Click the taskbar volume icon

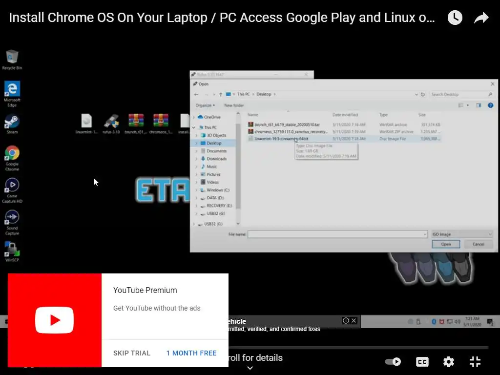coord(457,322)
